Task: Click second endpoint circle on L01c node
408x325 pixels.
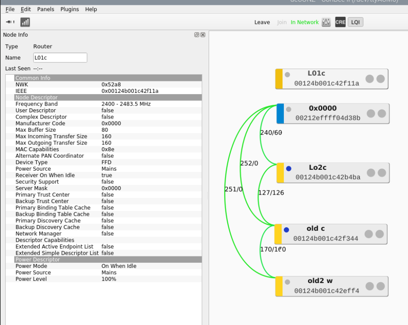Action: [x=381, y=79]
